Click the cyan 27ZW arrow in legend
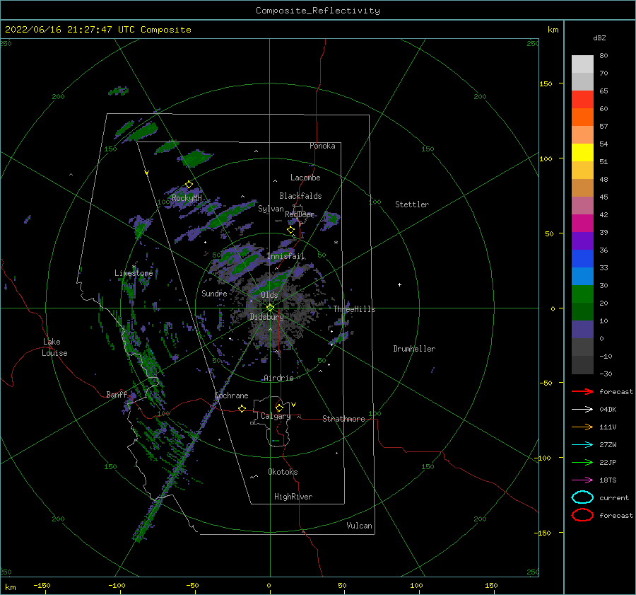636x595 pixels. (582, 445)
